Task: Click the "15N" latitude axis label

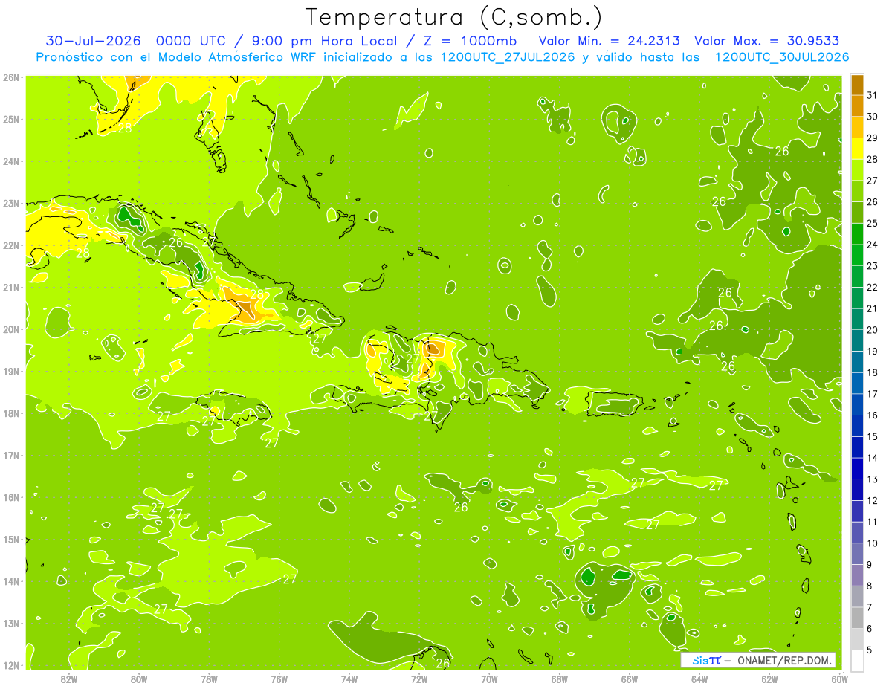Action: (11, 539)
